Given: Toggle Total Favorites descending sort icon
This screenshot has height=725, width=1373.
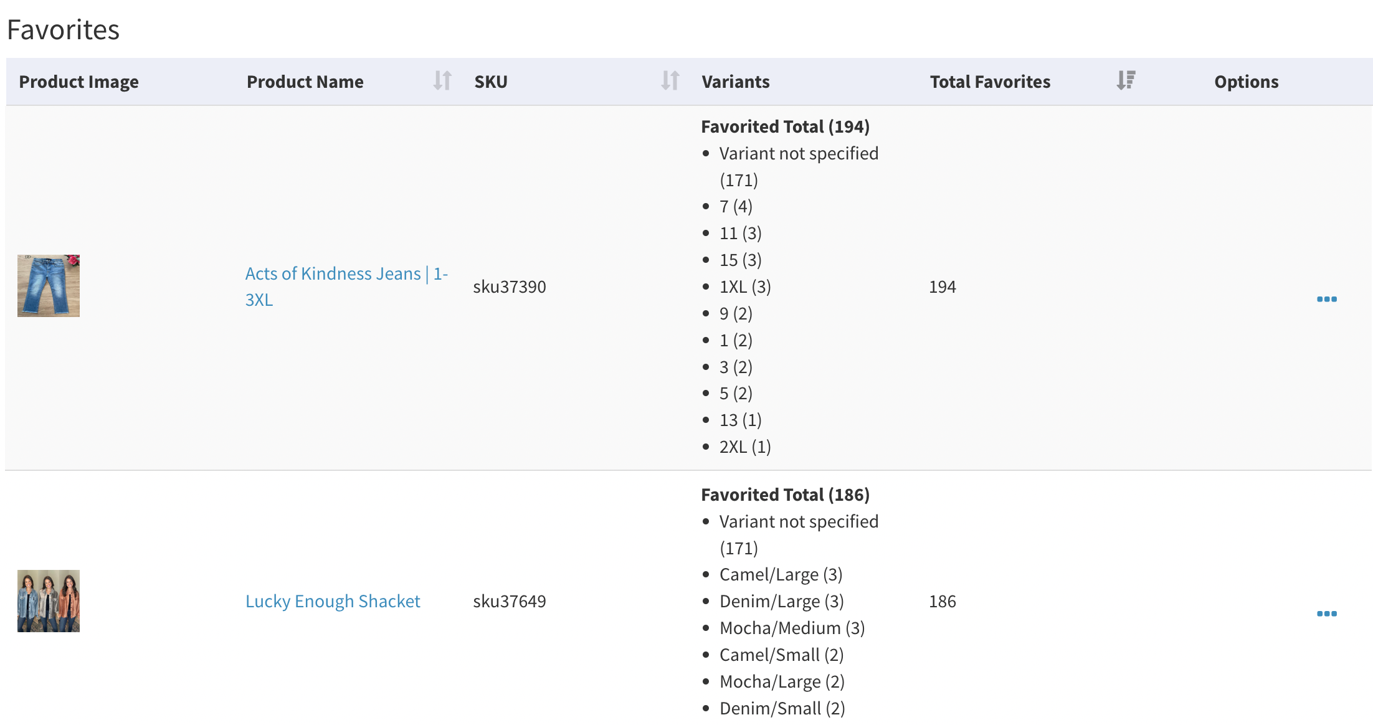Looking at the screenshot, I should click(x=1126, y=81).
